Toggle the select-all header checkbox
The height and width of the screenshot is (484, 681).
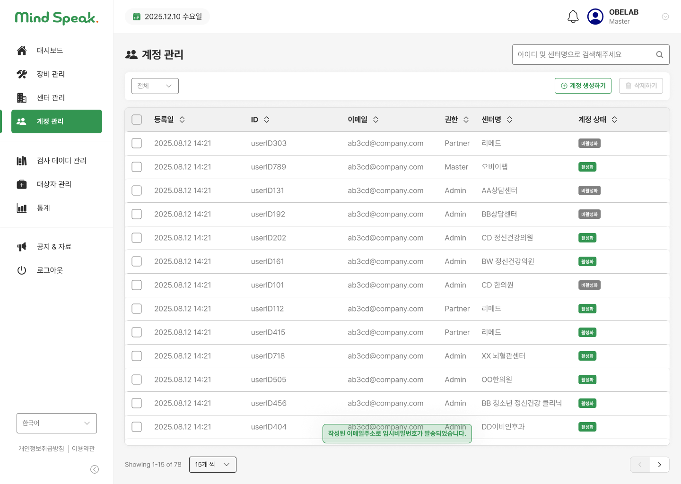pyautogui.click(x=137, y=120)
